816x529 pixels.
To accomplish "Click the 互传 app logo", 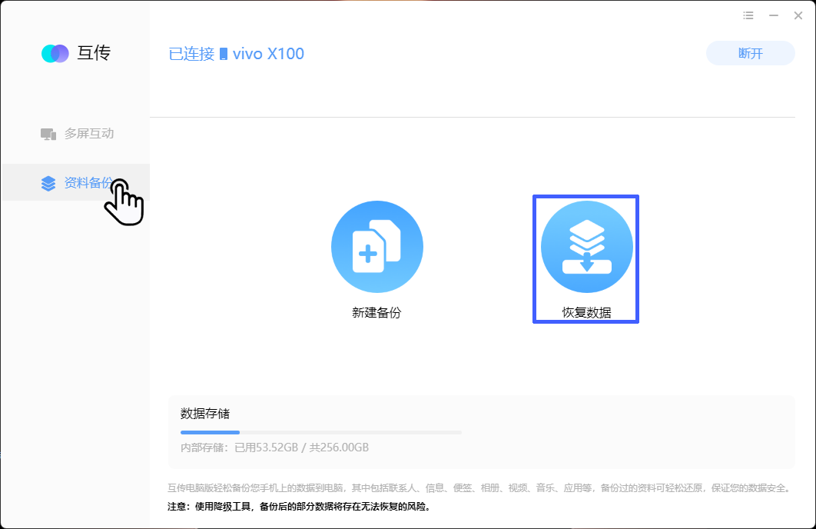I will pos(55,54).
